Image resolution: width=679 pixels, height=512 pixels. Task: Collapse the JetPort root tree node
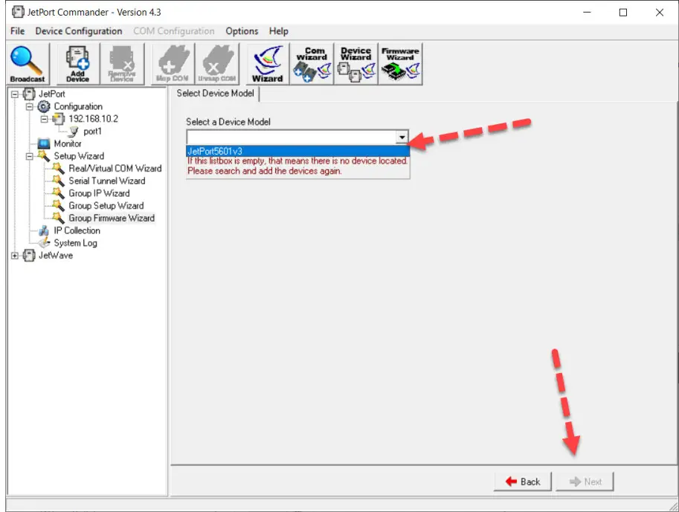pos(15,94)
